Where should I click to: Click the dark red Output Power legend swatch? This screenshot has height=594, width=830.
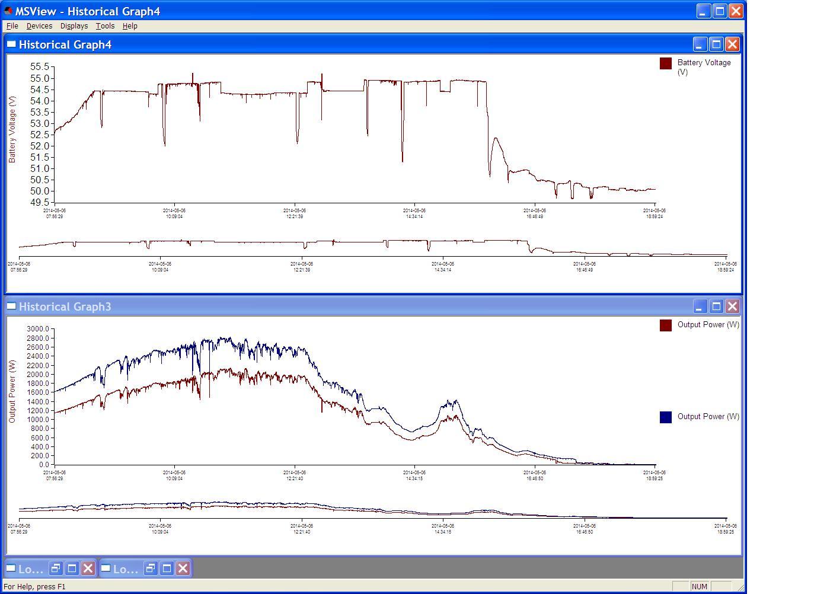pos(665,325)
